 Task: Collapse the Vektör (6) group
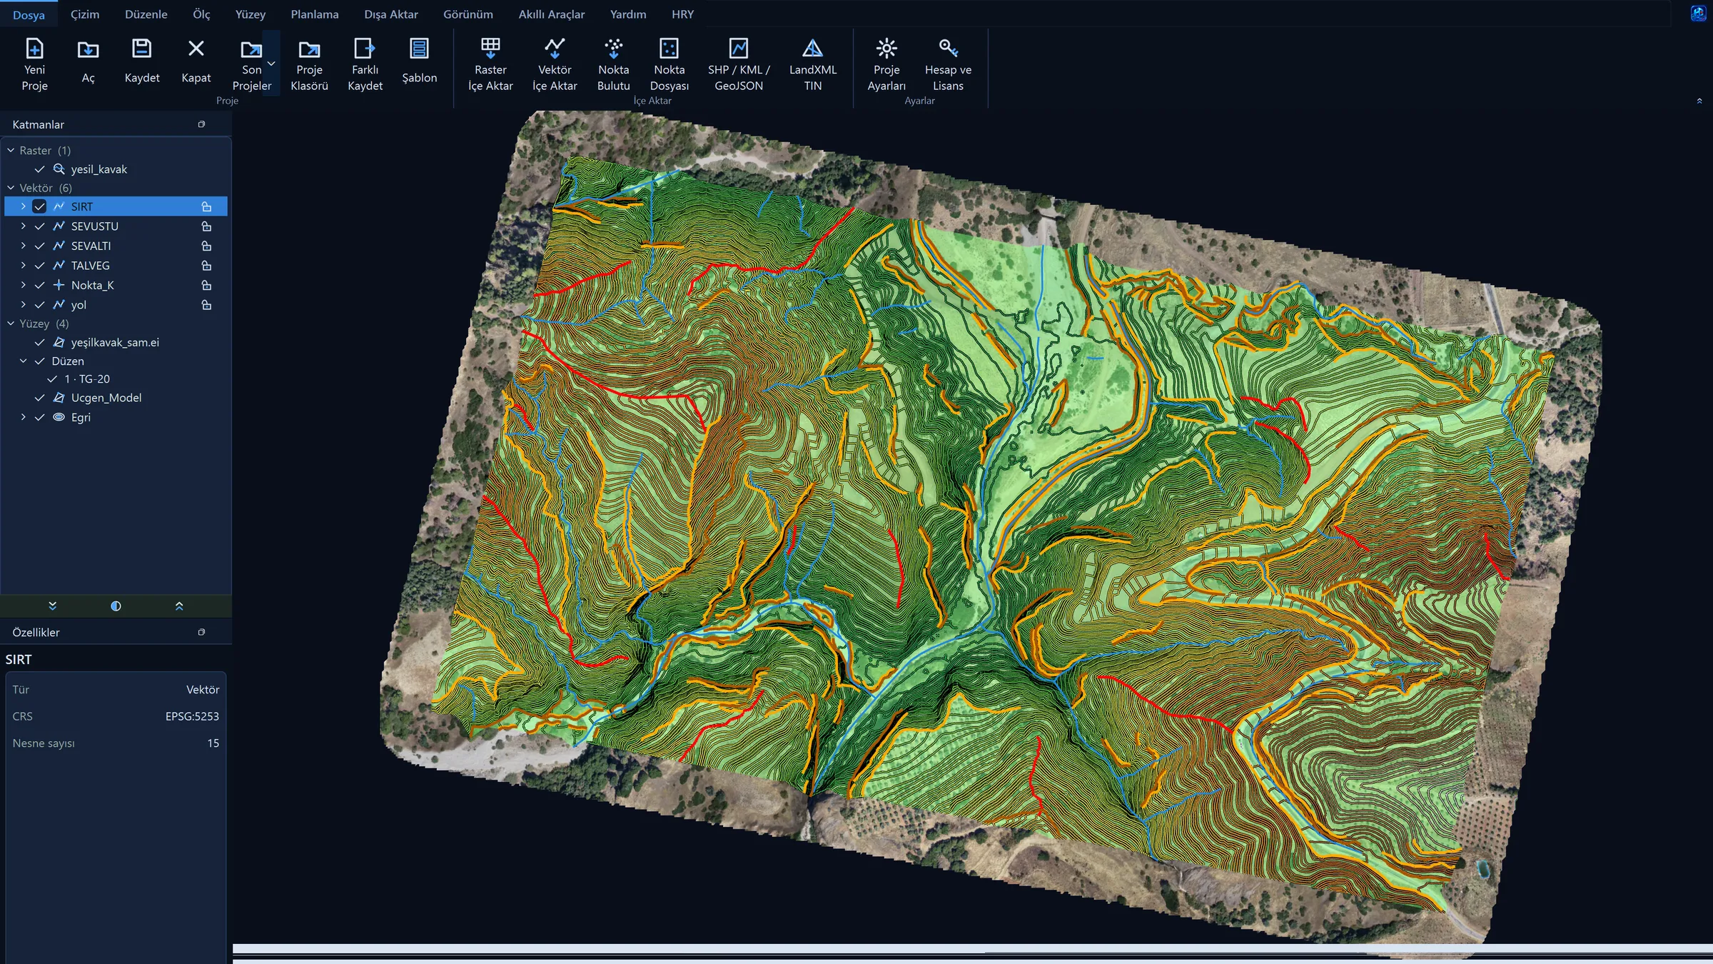pyautogui.click(x=11, y=188)
